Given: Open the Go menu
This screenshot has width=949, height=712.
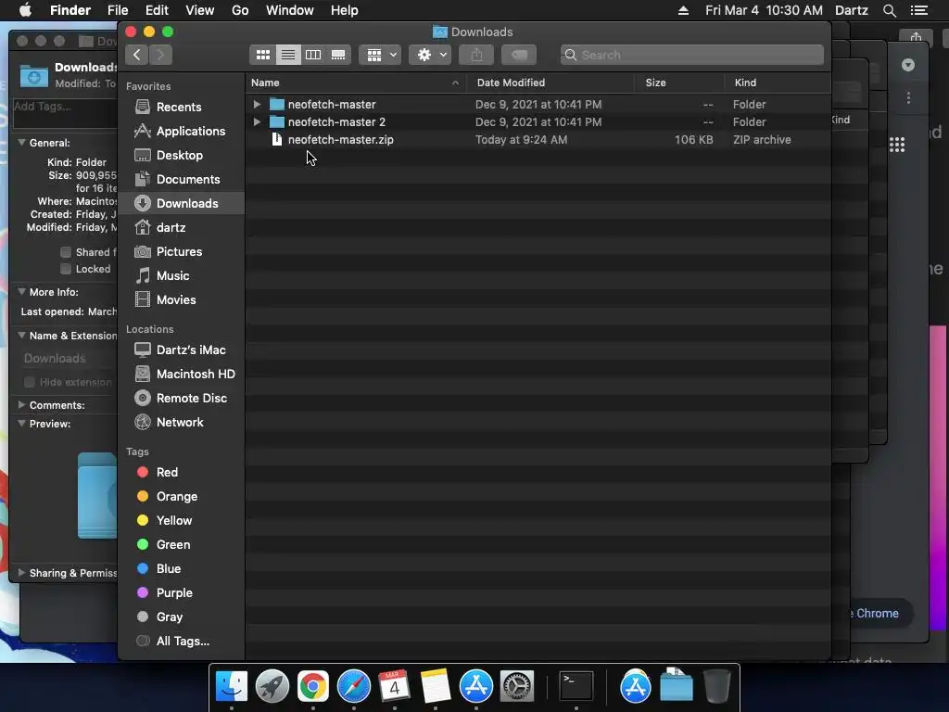Looking at the screenshot, I should [240, 10].
